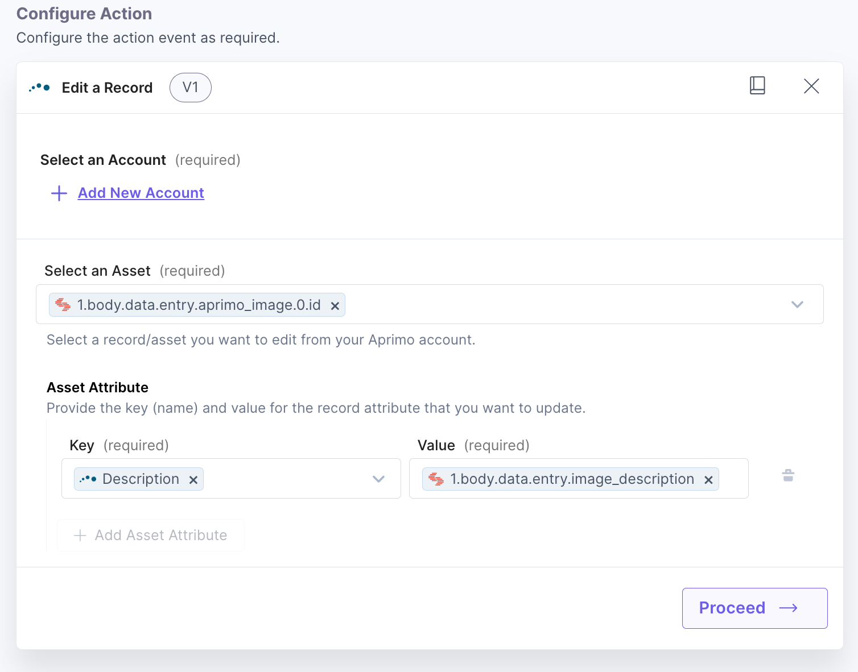Screen dimensions: 858x672
Task: Click the Select an Account label
Action: tap(103, 160)
